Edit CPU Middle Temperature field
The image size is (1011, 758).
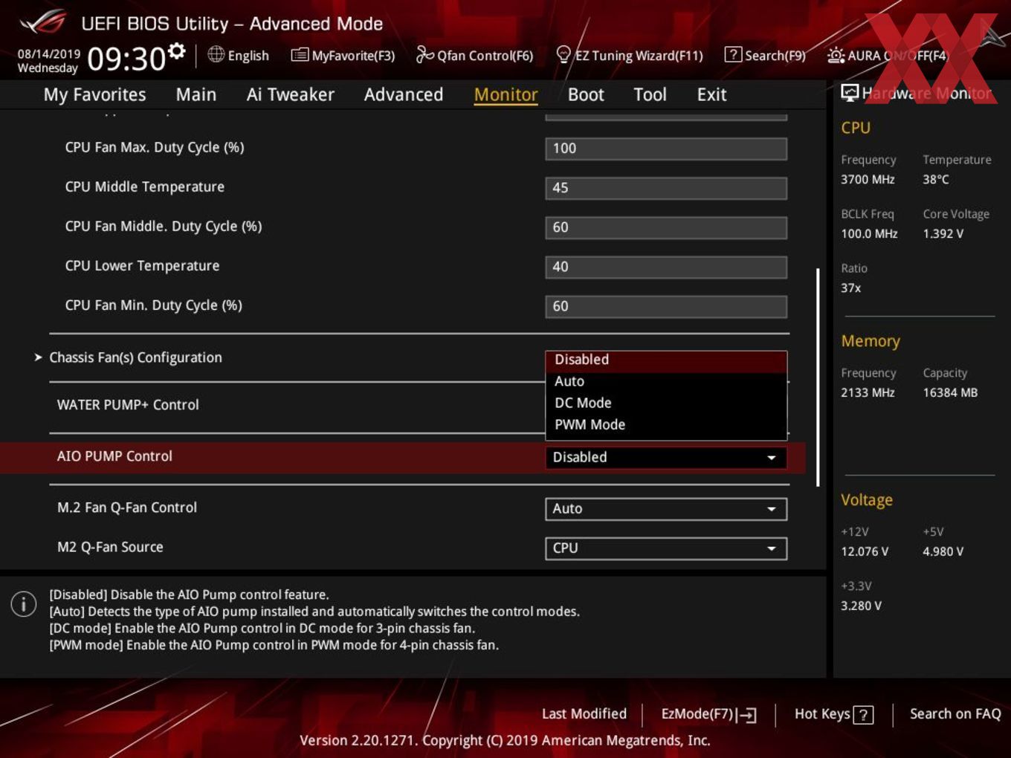click(665, 187)
